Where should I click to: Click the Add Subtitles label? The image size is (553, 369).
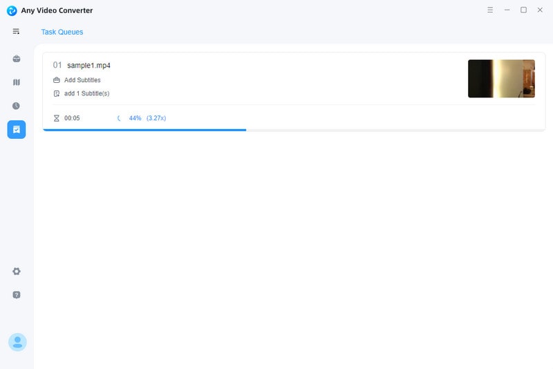coord(82,80)
